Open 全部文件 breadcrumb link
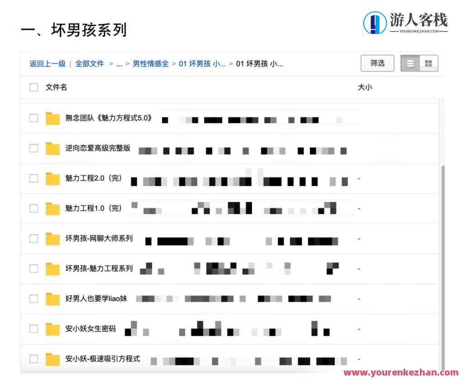This screenshot has height=380, width=461. click(90, 64)
